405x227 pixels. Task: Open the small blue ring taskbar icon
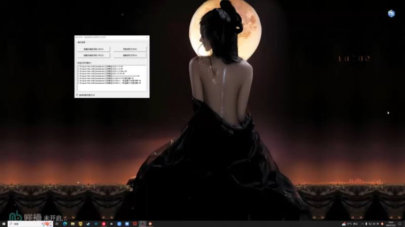click(x=96, y=224)
